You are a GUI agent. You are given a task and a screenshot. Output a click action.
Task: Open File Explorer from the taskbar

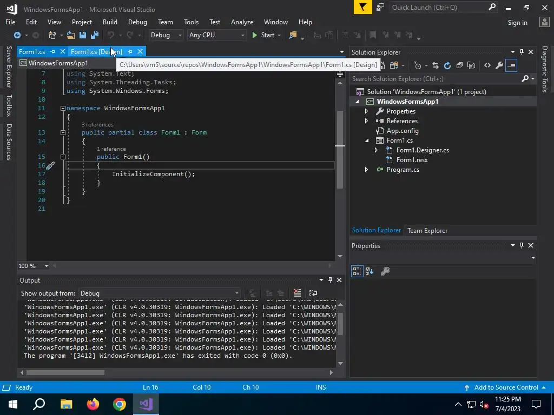pos(66,404)
